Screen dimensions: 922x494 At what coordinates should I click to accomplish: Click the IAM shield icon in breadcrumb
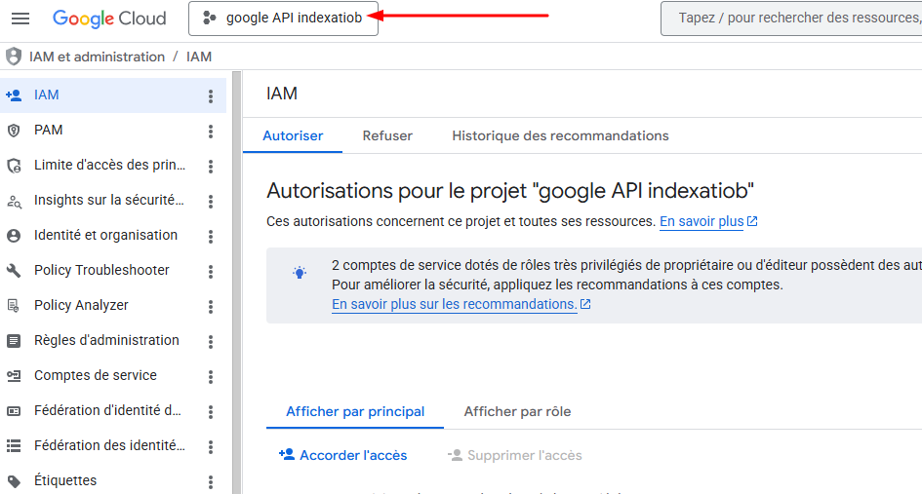14,57
